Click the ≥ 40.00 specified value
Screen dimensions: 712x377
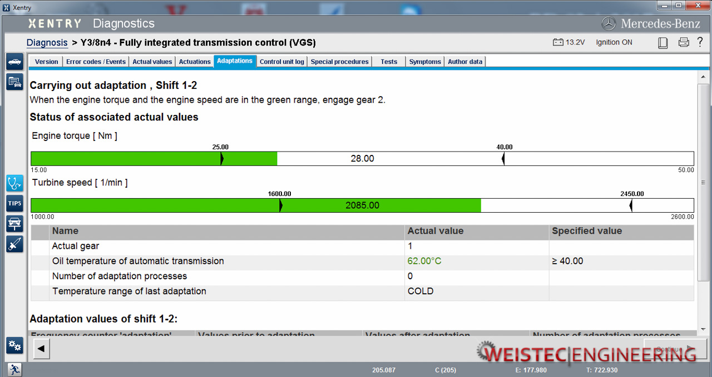pos(567,262)
